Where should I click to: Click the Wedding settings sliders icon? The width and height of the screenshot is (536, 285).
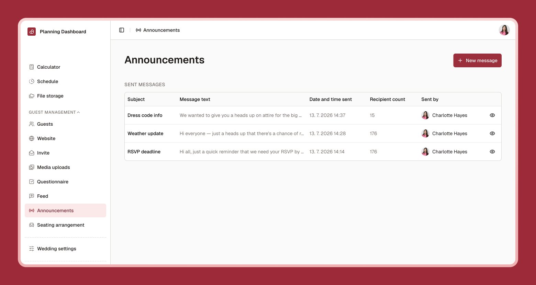pos(32,249)
